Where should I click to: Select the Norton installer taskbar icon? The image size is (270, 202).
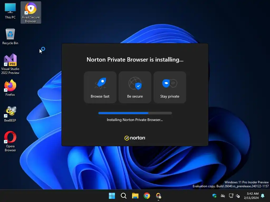pos(158,196)
